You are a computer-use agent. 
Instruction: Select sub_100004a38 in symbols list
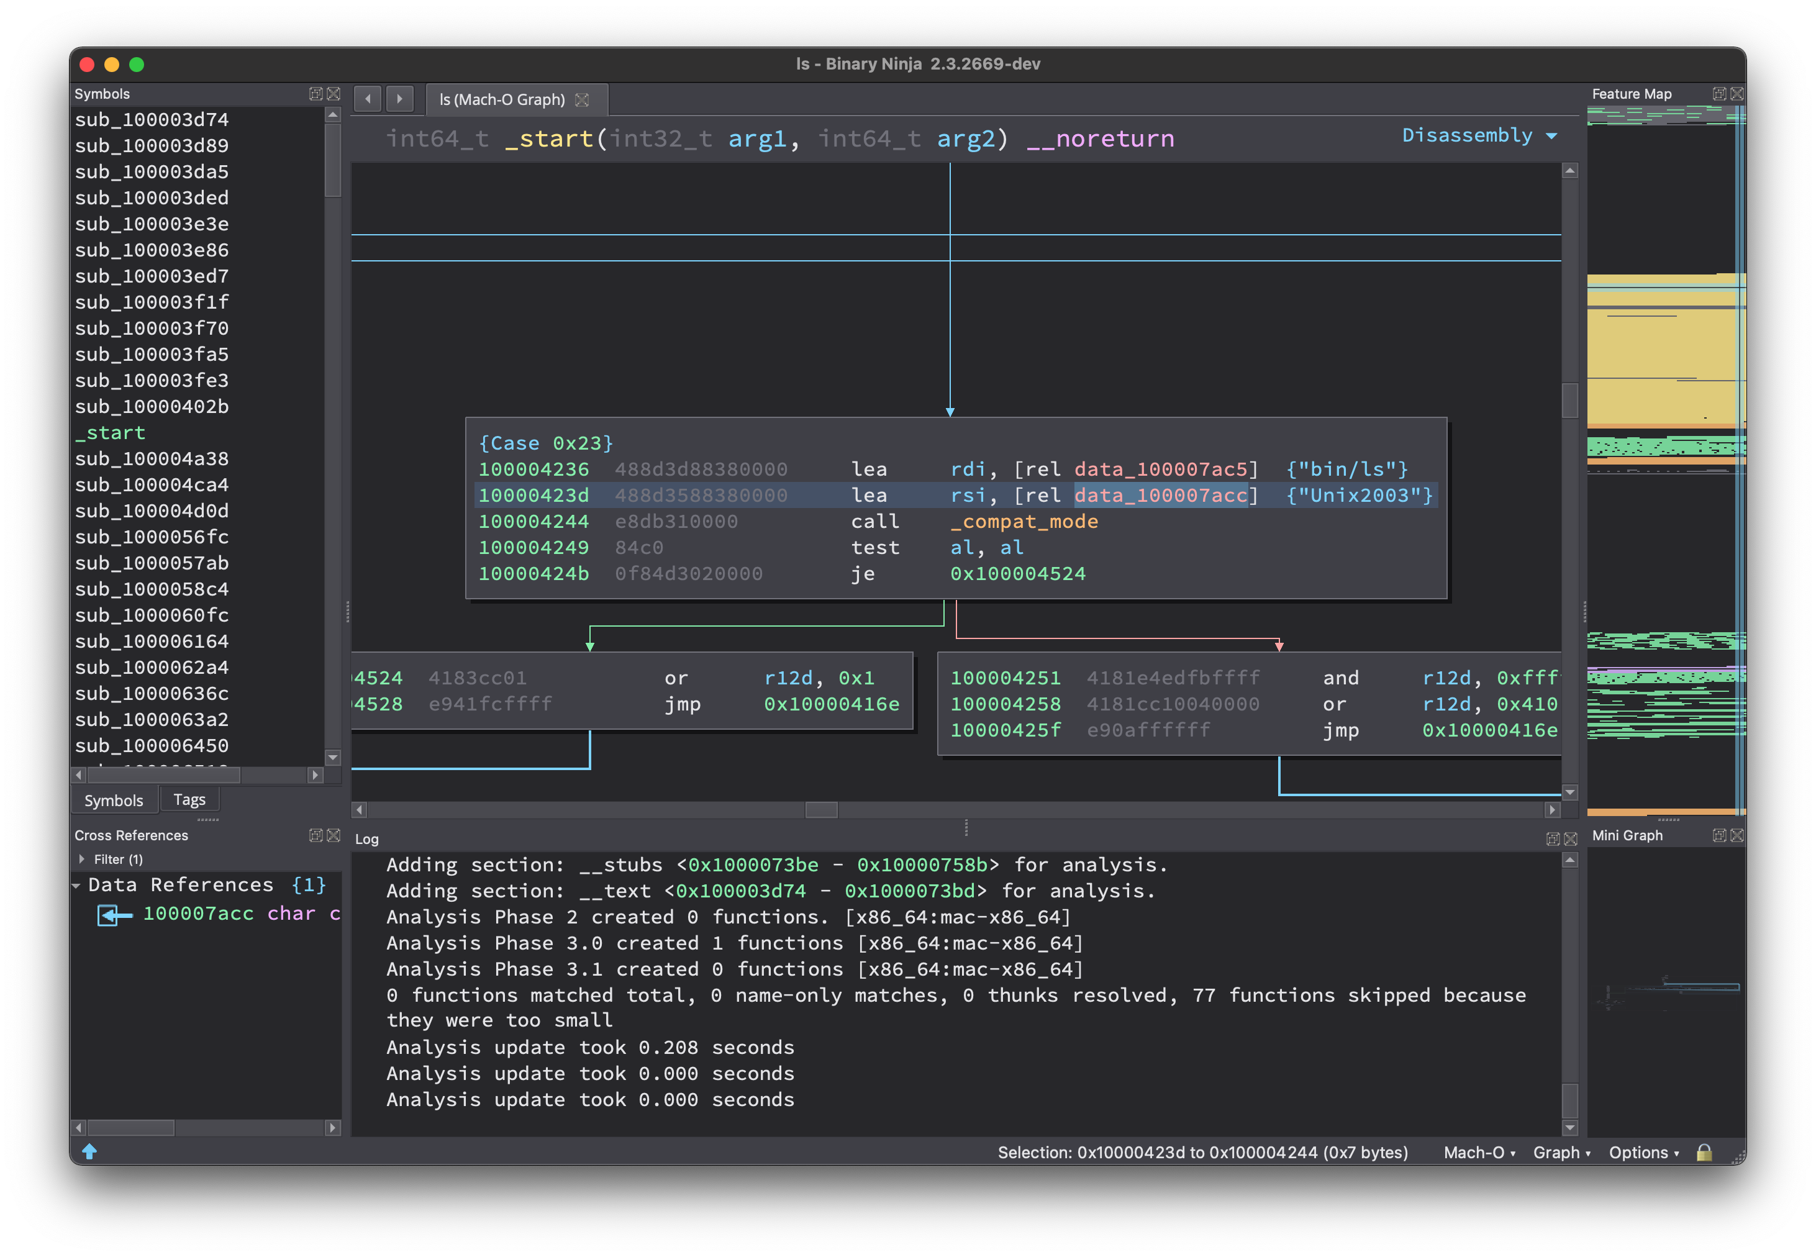pyautogui.click(x=151, y=458)
